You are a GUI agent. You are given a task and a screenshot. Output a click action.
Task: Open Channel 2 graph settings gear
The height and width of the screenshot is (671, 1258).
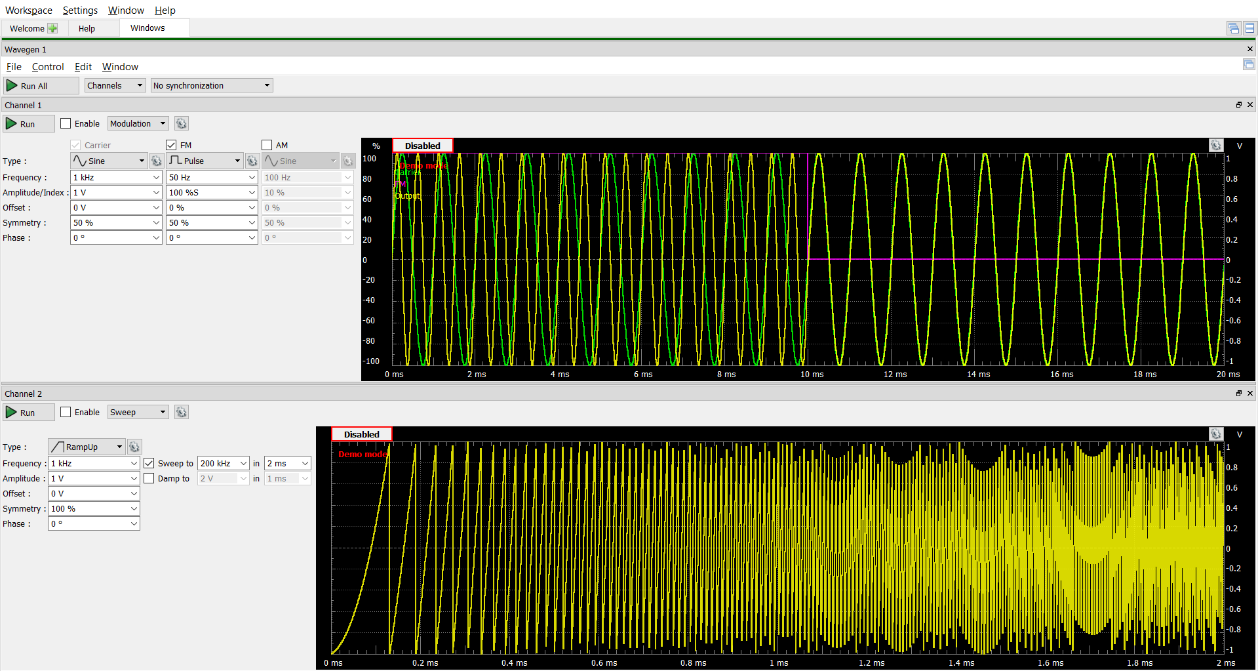coord(1216,434)
